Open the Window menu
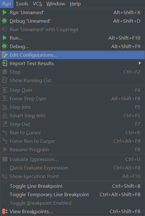This screenshot has height=216, width=145. click(x=56, y=4)
